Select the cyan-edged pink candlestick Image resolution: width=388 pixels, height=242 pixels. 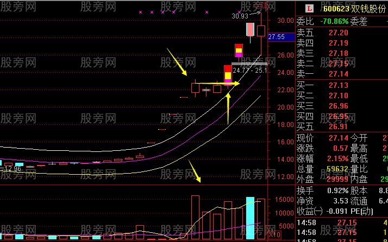[x=250, y=30]
